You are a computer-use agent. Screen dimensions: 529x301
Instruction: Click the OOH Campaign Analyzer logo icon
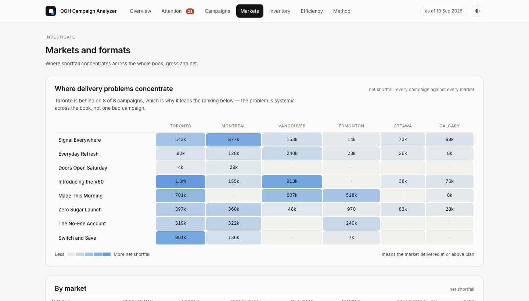click(x=51, y=11)
